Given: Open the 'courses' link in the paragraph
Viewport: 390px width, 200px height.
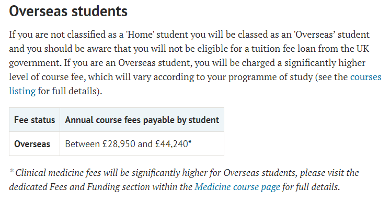Looking at the screenshot, I should (x=365, y=77).
